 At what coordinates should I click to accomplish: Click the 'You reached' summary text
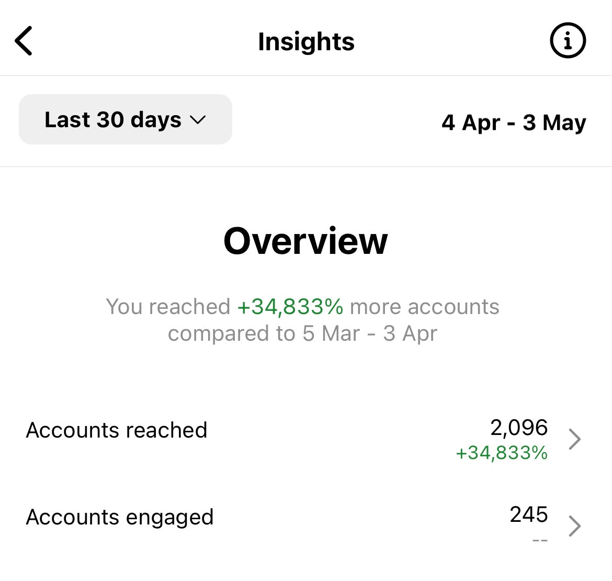[x=168, y=307]
